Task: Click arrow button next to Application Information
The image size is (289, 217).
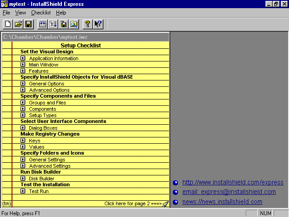Action: click(x=23, y=58)
